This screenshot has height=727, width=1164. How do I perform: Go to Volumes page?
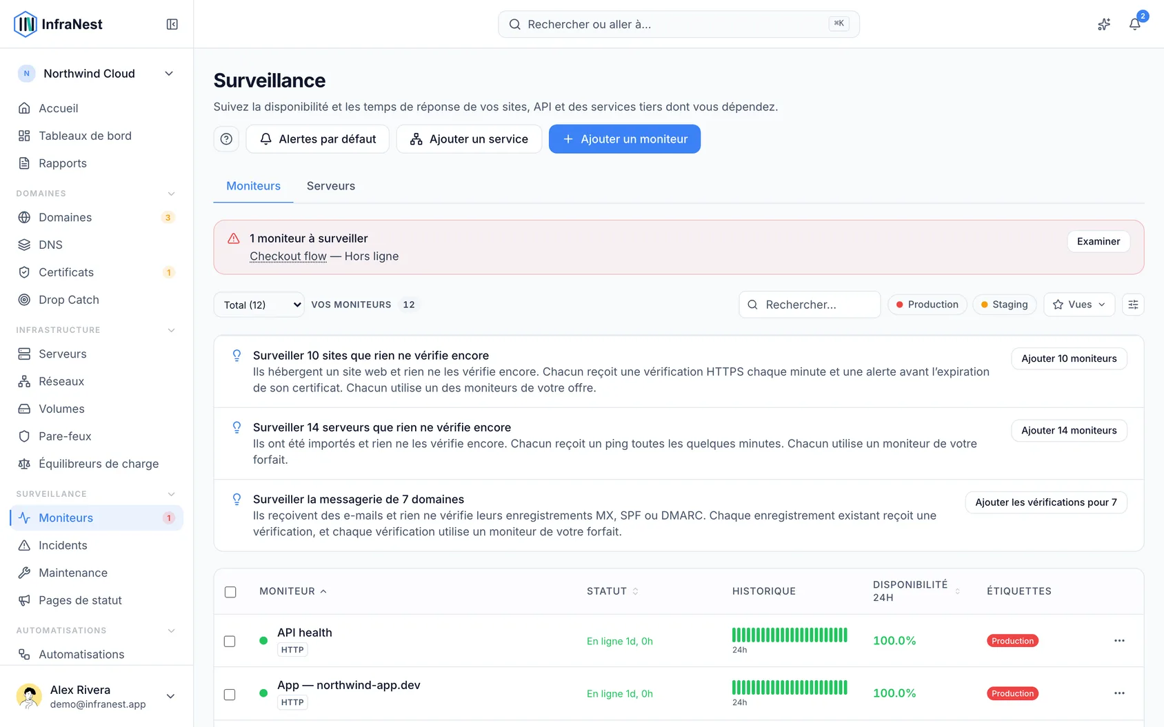tap(97, 409)
